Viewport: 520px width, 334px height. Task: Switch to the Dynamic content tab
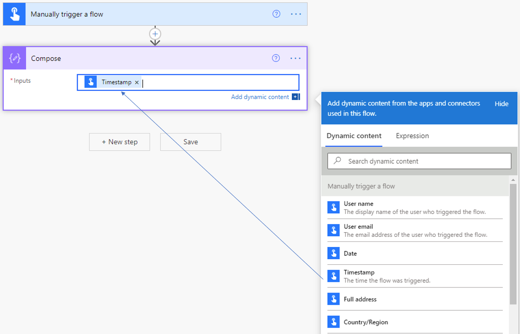pos(353,135)
